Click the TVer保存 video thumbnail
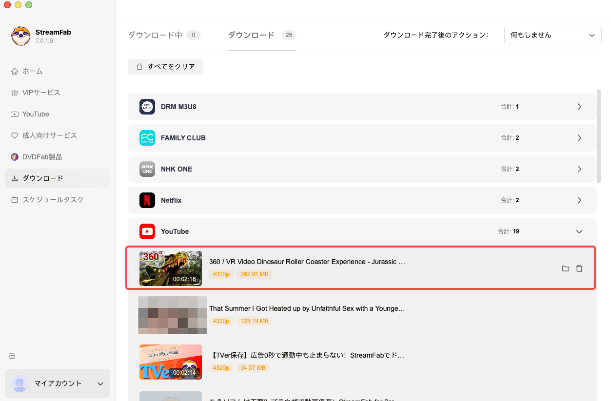The width and height of the screenshot is (611, 401). click(x=171, y=362)
